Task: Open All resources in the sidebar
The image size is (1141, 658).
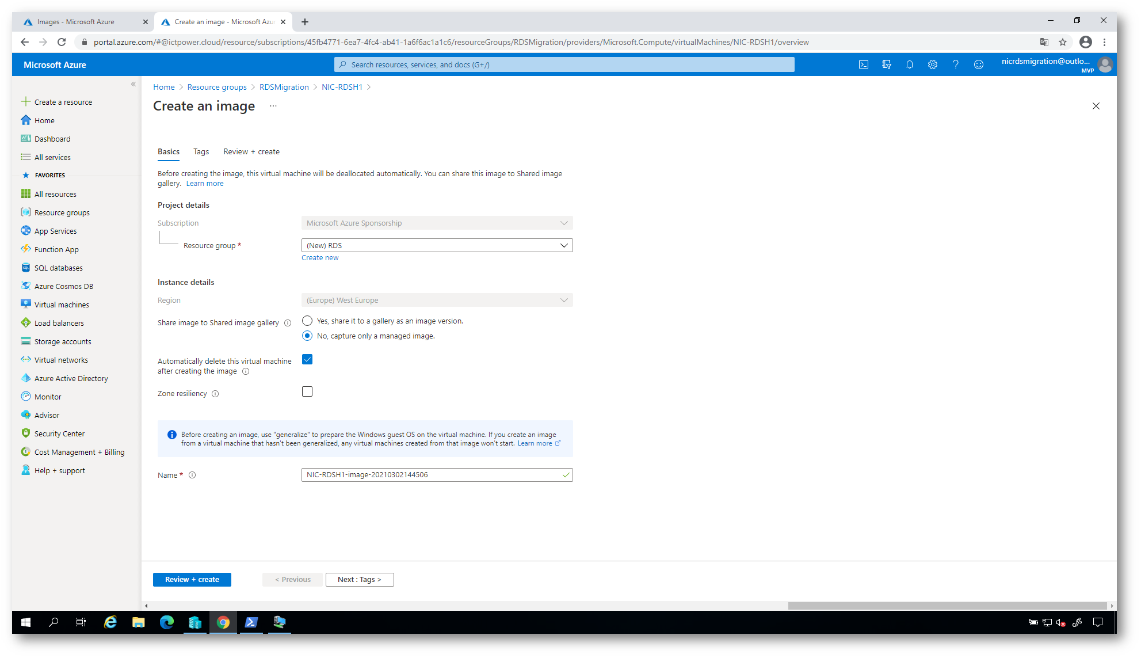Action: click(55, 194)
